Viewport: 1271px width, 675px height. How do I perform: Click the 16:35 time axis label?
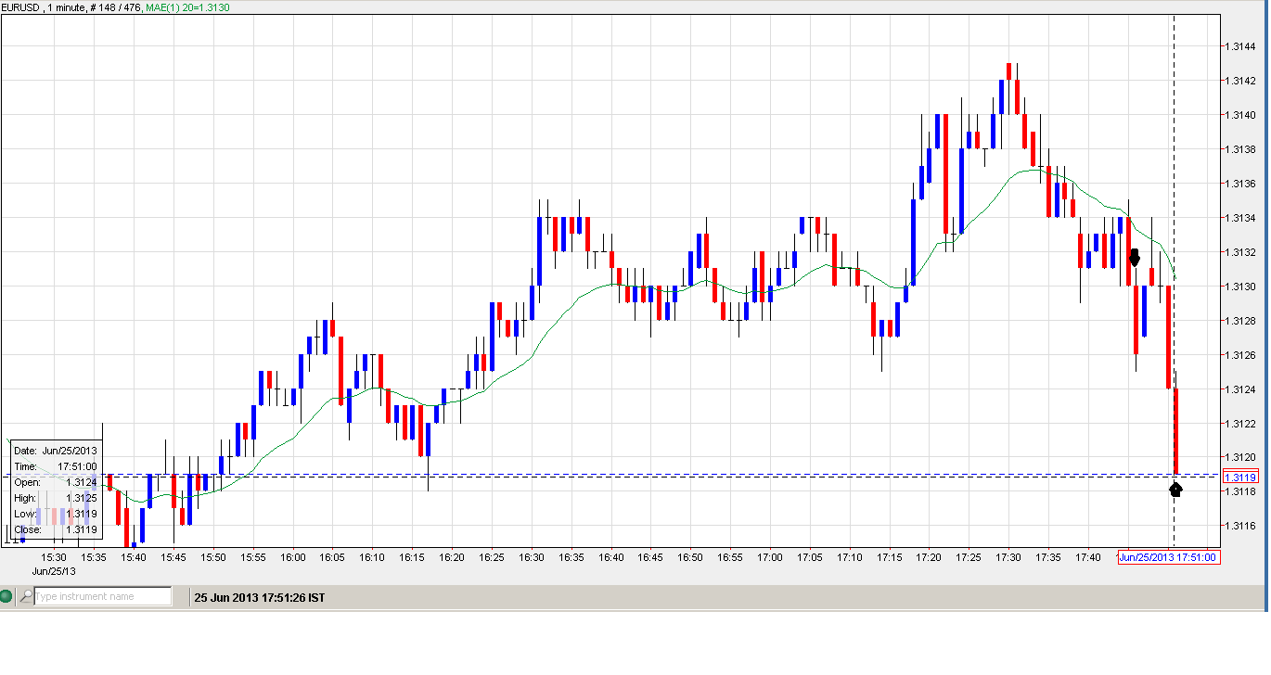click(571, 557)
